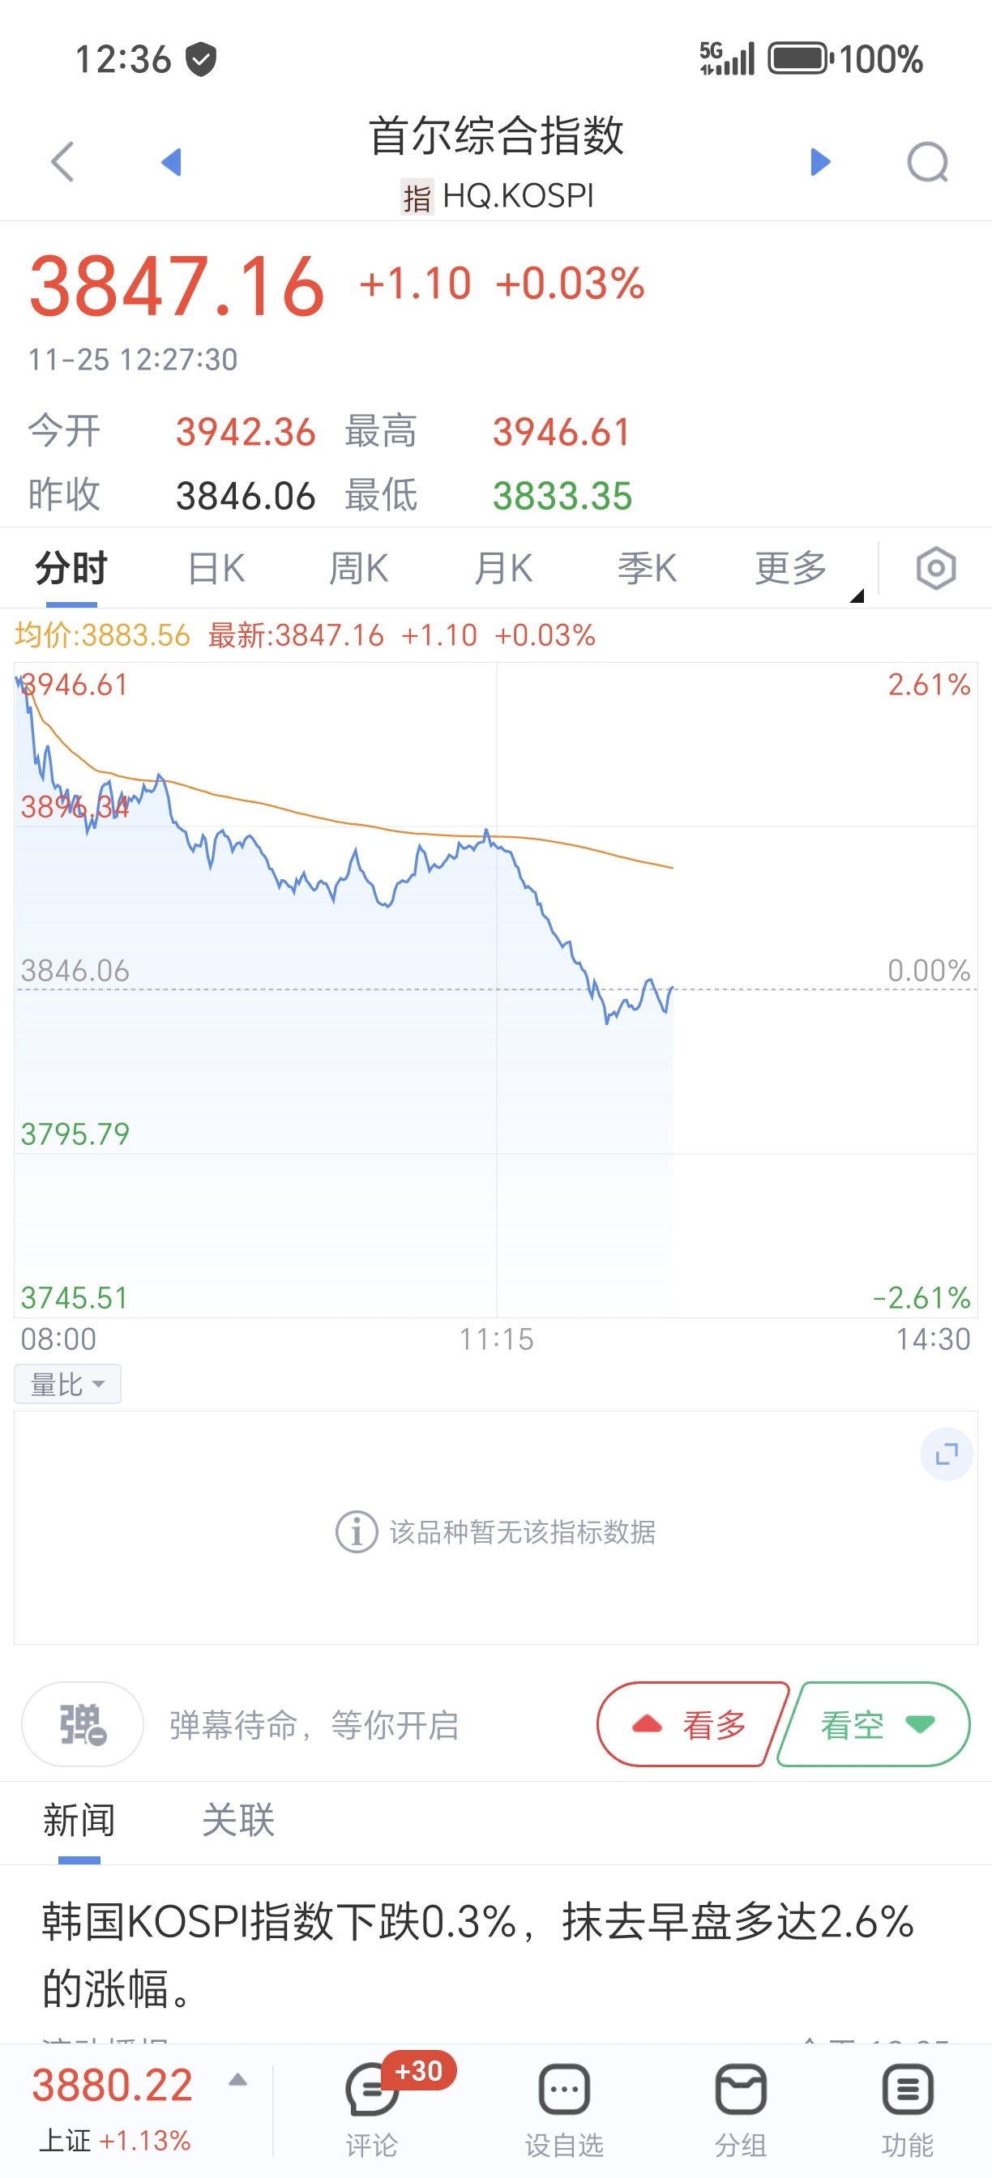
Task: Switch to next index with blue right arrow
Action: pos(819,161)
